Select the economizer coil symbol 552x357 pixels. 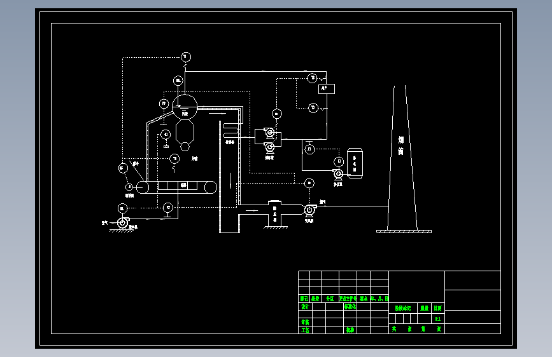click(x=231, y=130)
